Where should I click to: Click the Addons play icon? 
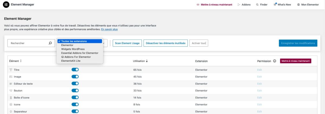(x=239, y=5)
